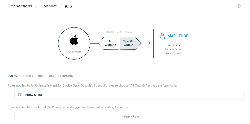This screenshot has height=124, width=250.
Task: Open the iOS platform dropdown chevron
Action: pyautogui.click(x=75, y=6)
